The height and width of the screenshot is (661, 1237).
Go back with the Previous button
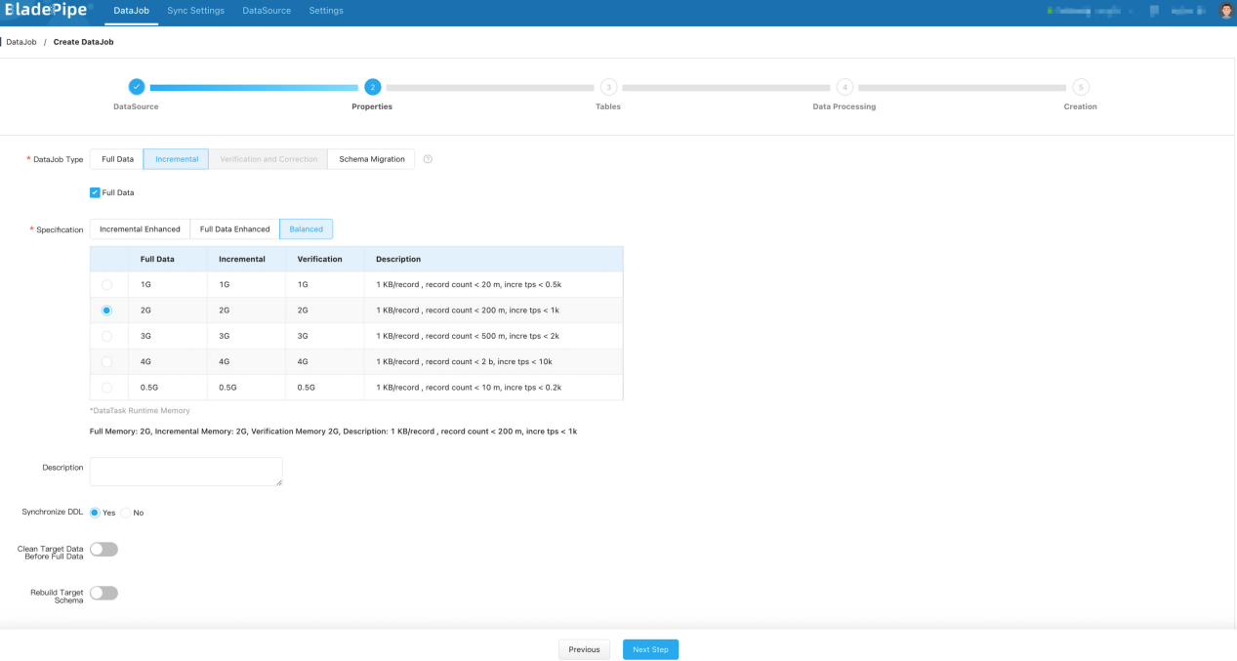pos(584,649)
